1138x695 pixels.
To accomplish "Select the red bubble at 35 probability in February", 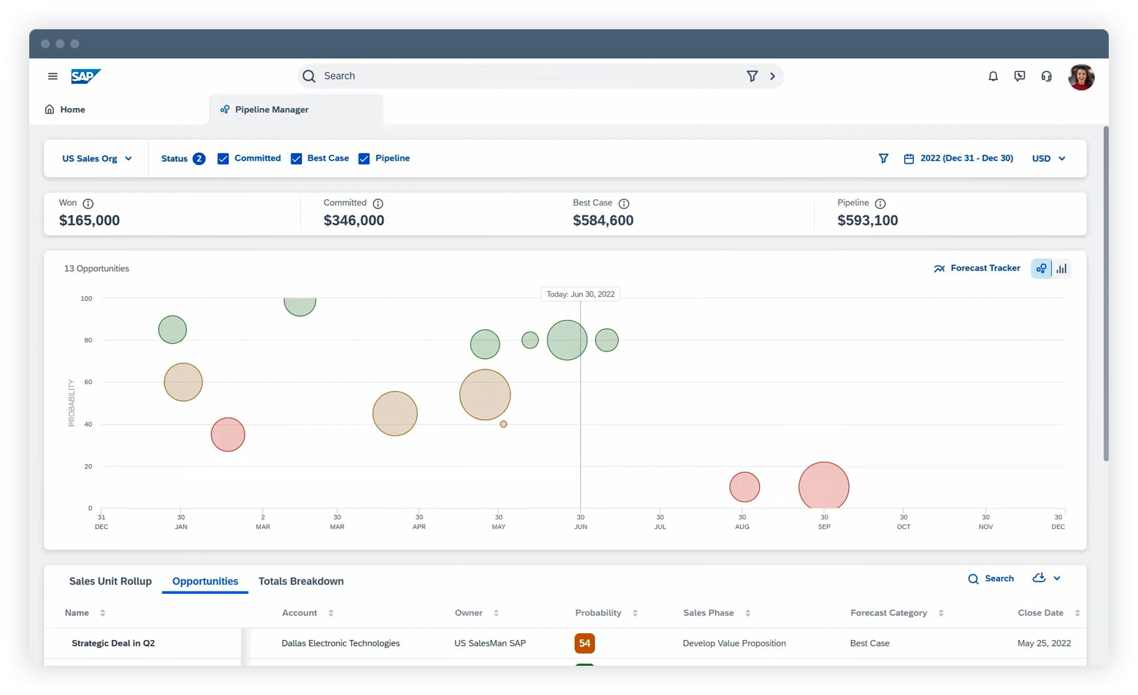I will (228, 434).
